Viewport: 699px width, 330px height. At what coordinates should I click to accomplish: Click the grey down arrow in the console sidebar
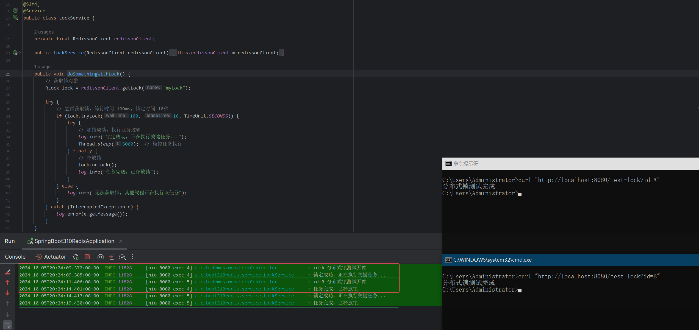7,314
